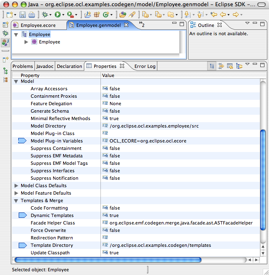269x275 pixels.
Task: Select the Feature Delegation value None
Action: click(x=115, y=104)
